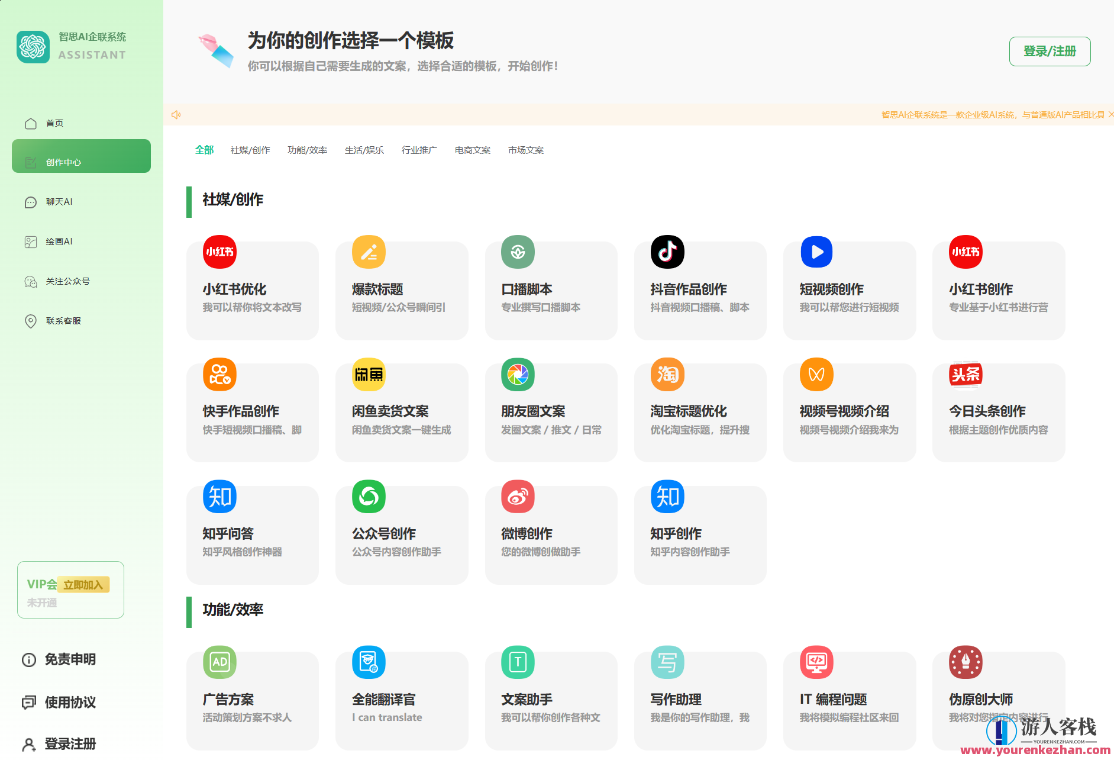Open the 公众号创作 green icon

coord(368,497)
